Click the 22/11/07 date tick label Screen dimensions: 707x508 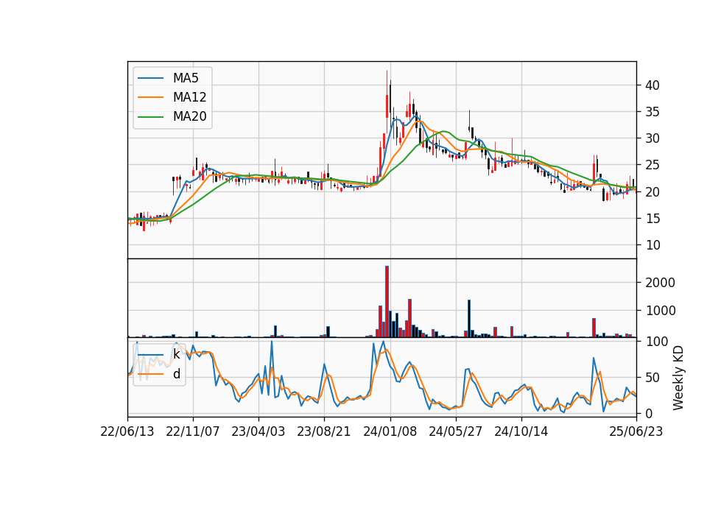point(193,431)
